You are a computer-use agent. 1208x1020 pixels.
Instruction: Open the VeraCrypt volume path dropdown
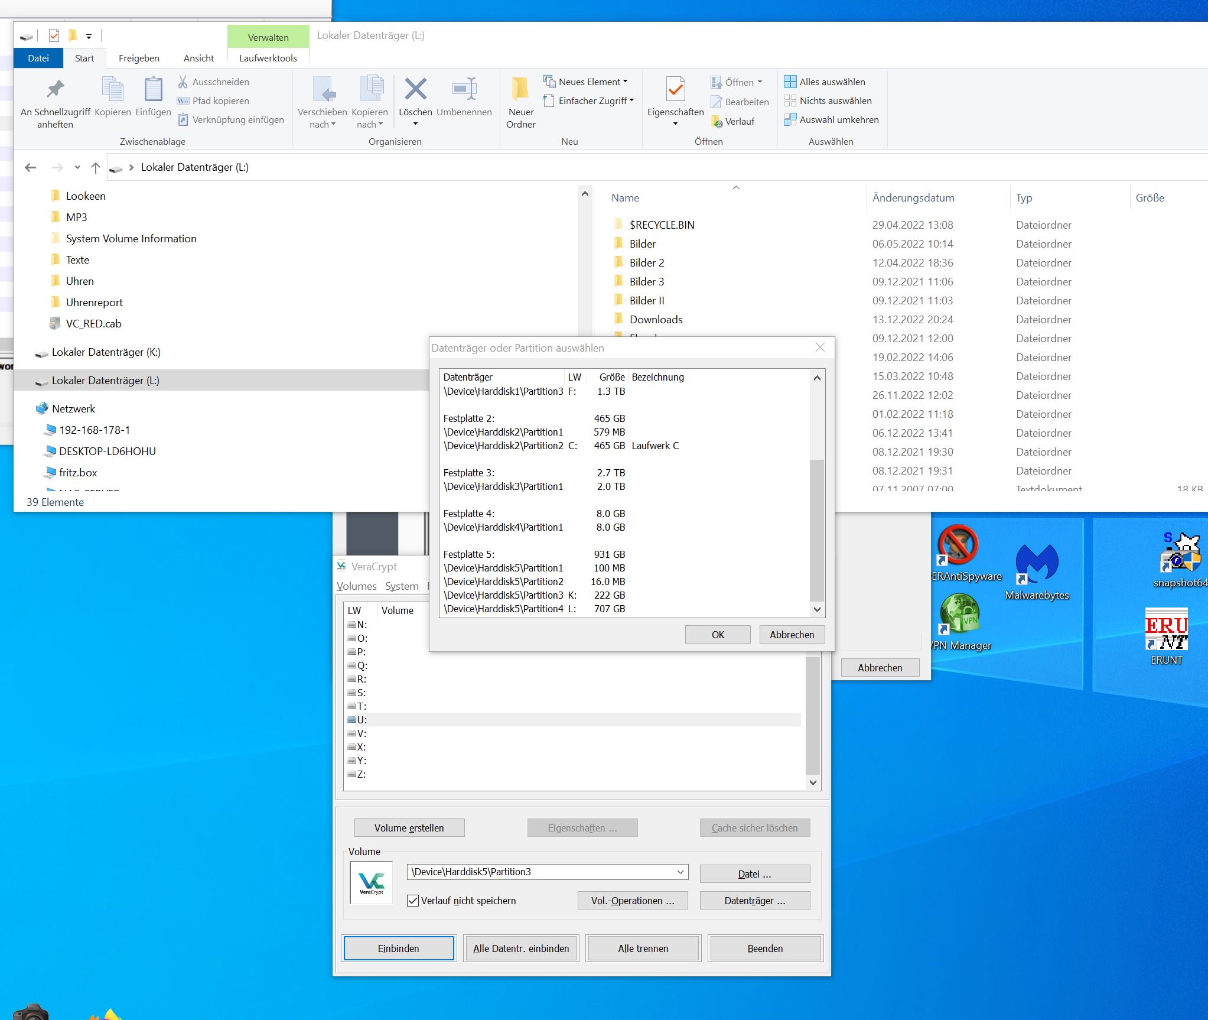click(x=680, y=872)
